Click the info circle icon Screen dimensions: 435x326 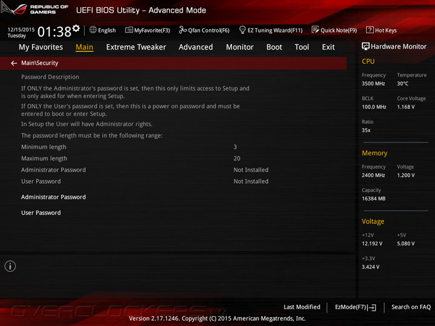pos(10,266)
